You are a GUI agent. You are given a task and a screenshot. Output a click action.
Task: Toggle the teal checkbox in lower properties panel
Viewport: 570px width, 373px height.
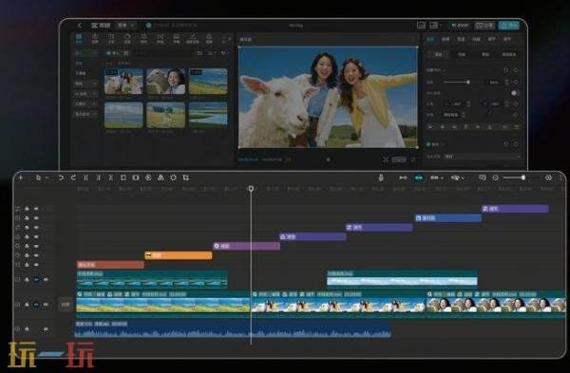[428, 144]
